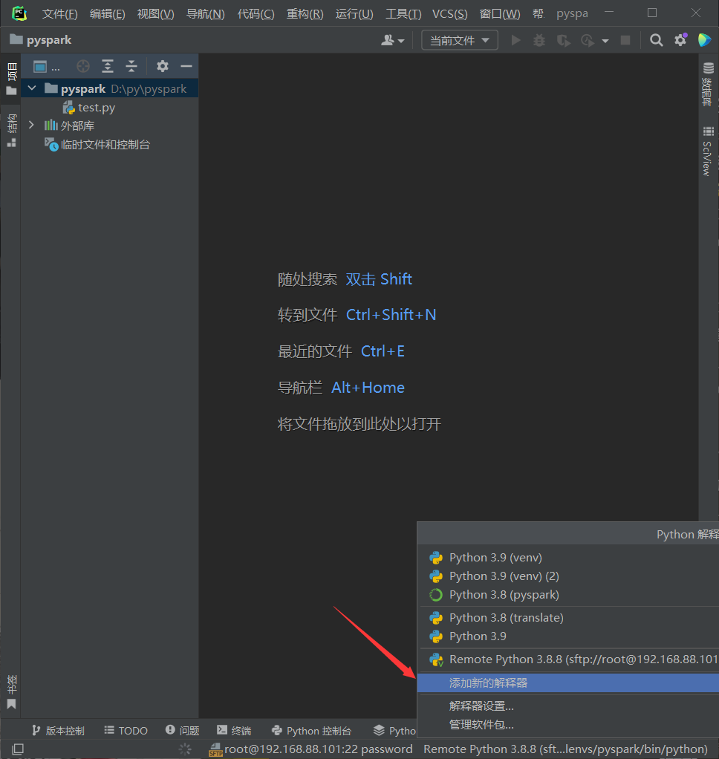Open IDE settings via the toolbar gear icon
The width and height of the screenshot is (719, 759).
tap(680, 40)
